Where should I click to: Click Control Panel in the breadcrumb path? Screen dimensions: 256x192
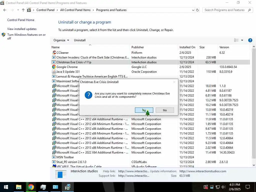point(45,10)
